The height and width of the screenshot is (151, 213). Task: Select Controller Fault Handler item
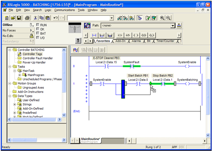click(x=38, y=58)
